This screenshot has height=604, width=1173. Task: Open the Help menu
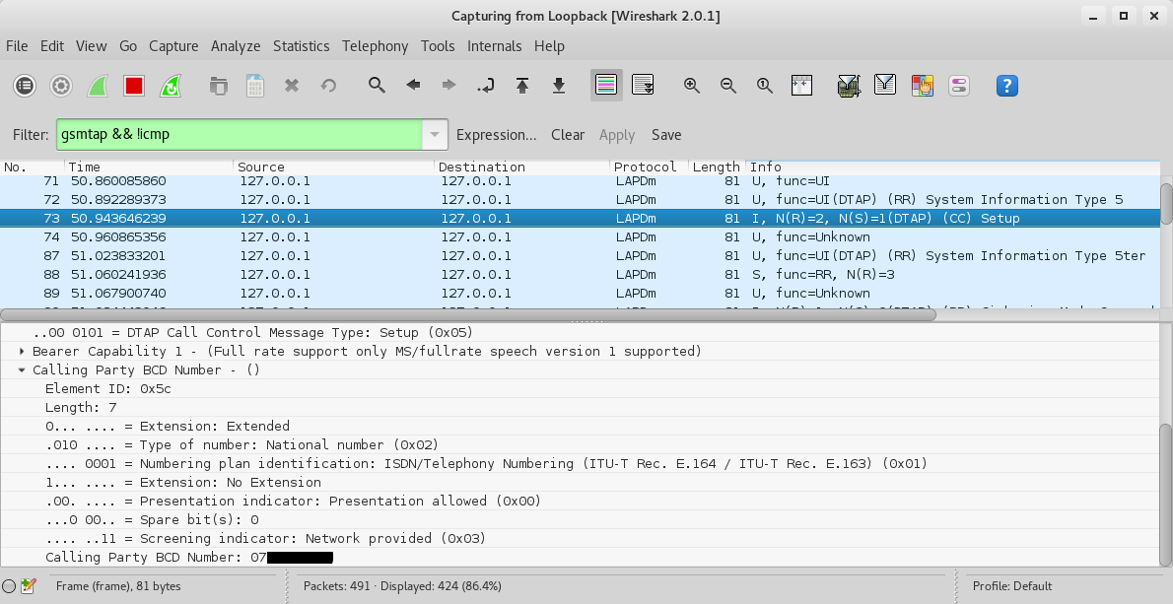pos(549,46)
